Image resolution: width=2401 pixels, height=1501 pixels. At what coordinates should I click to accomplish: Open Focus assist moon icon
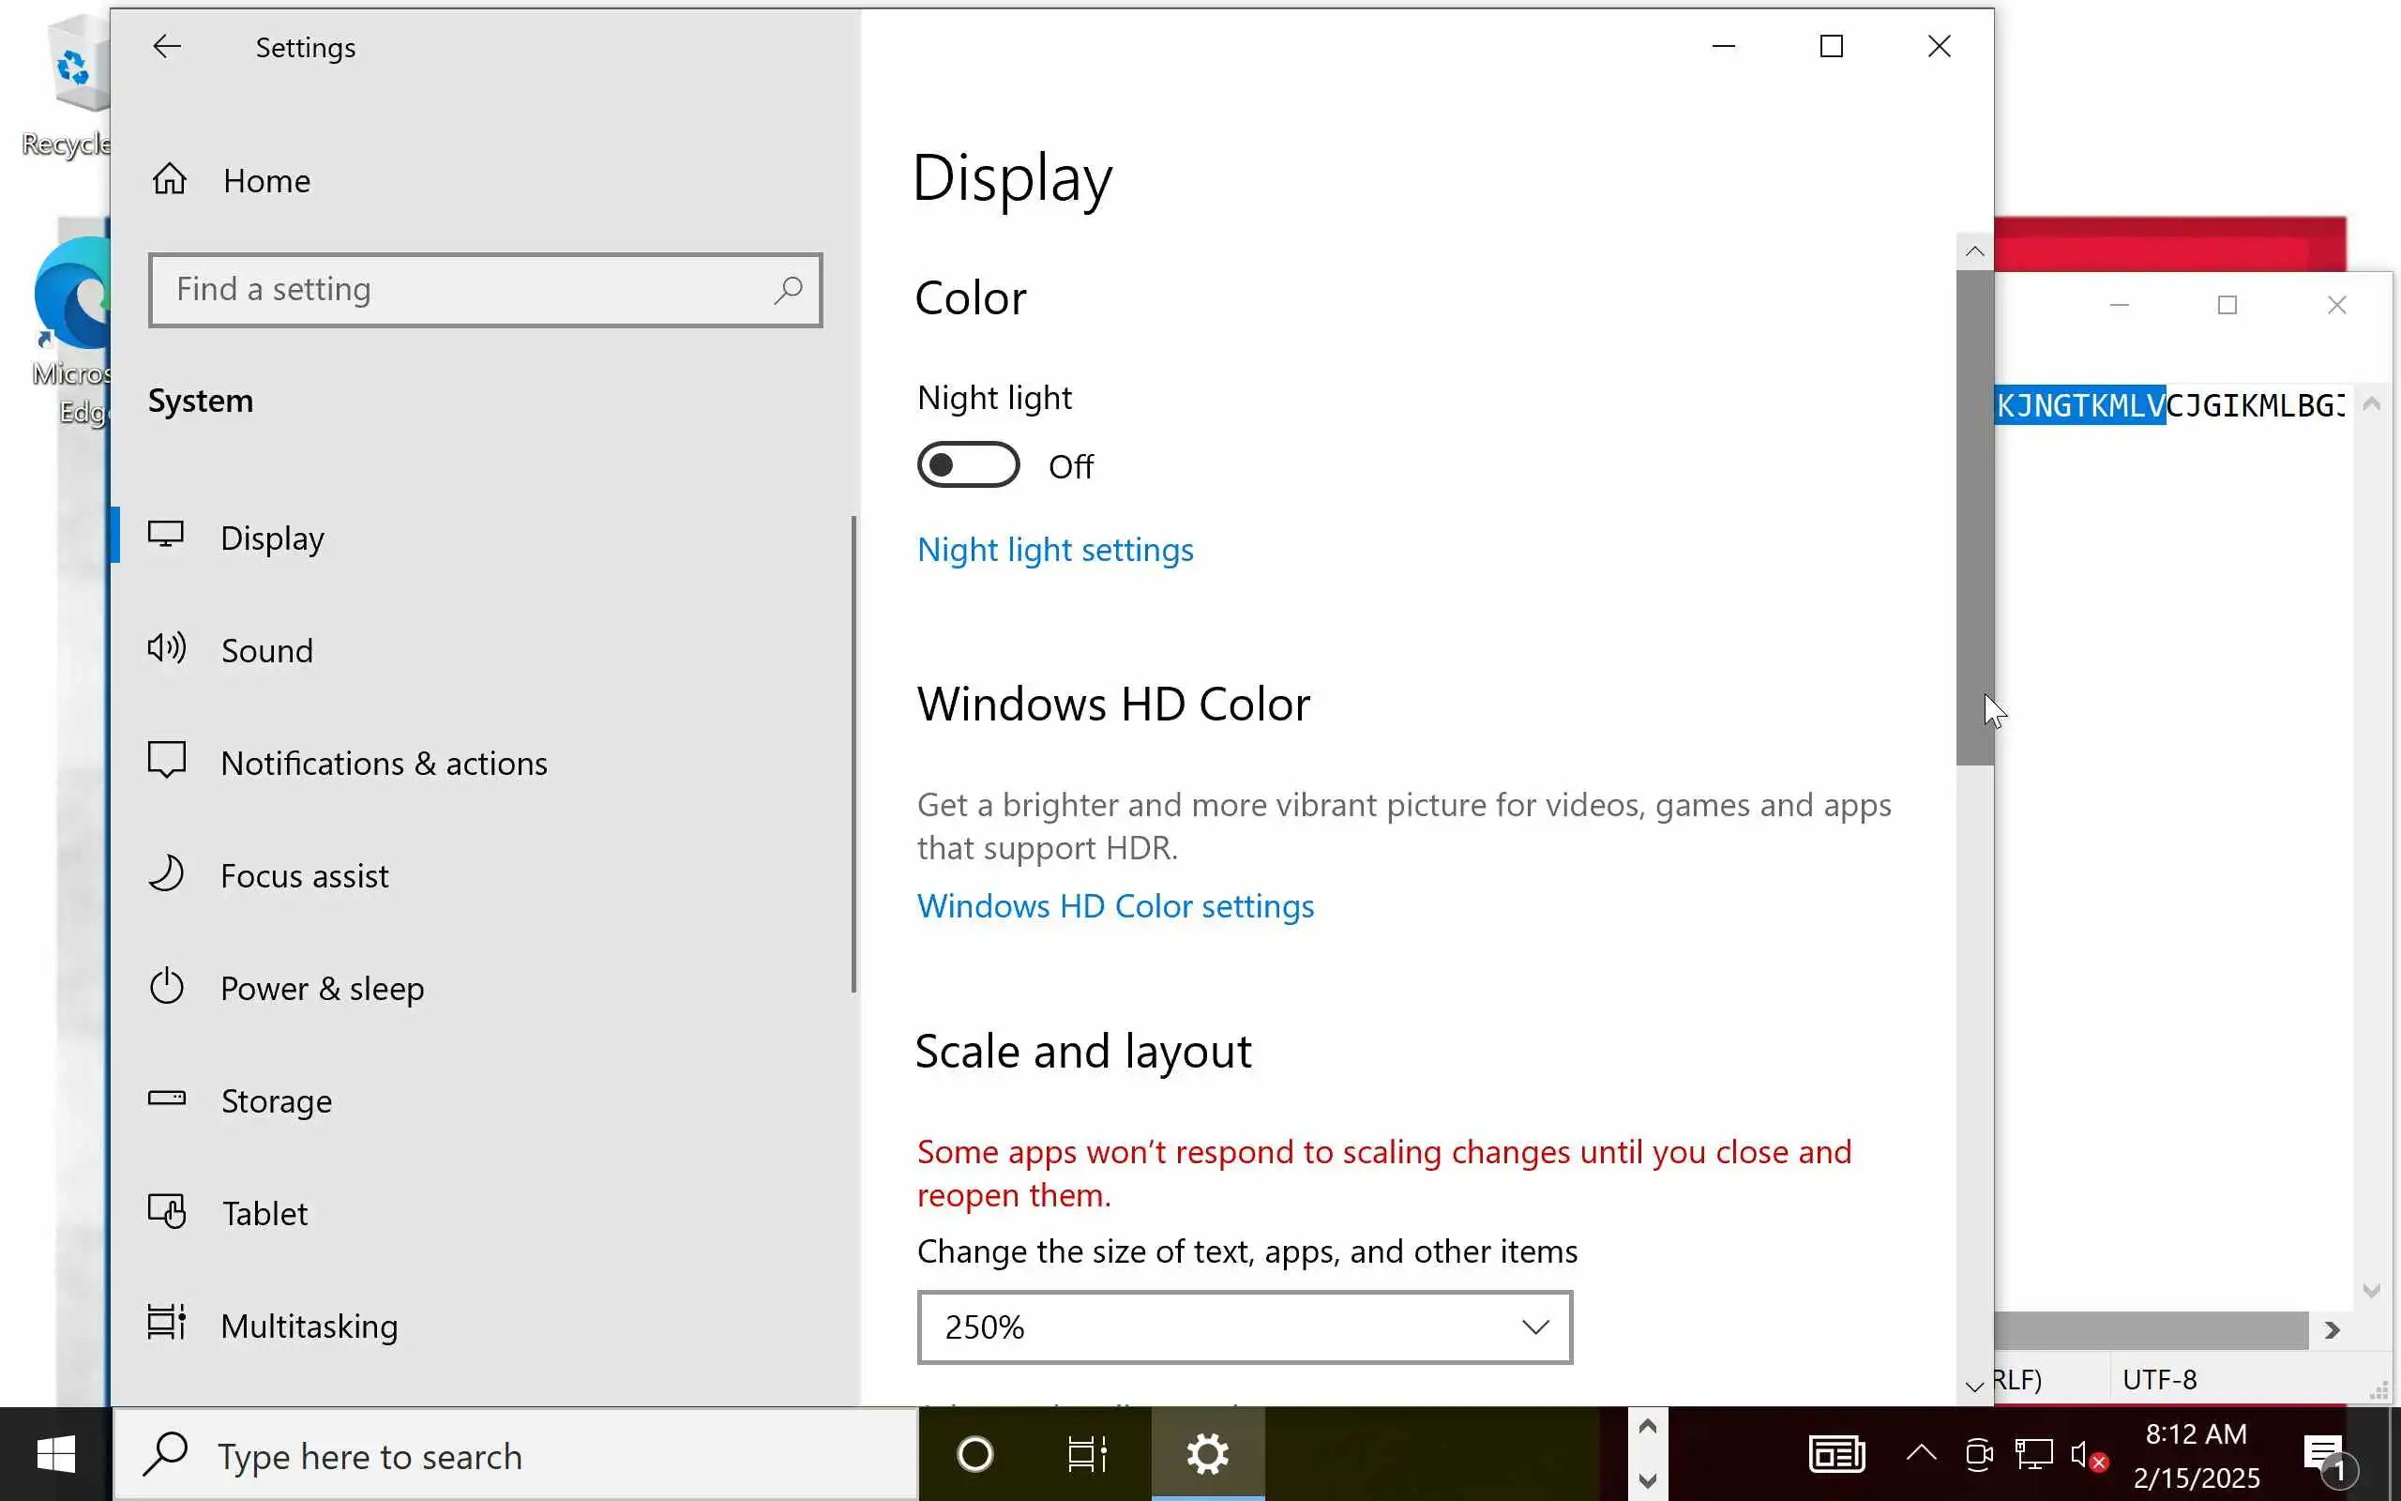167,874
